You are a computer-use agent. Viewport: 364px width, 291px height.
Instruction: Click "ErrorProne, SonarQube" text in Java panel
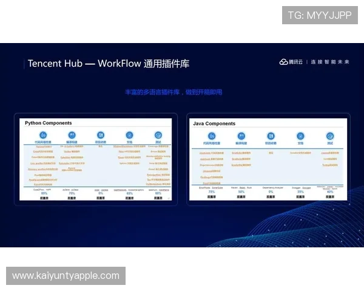[211, 188]
